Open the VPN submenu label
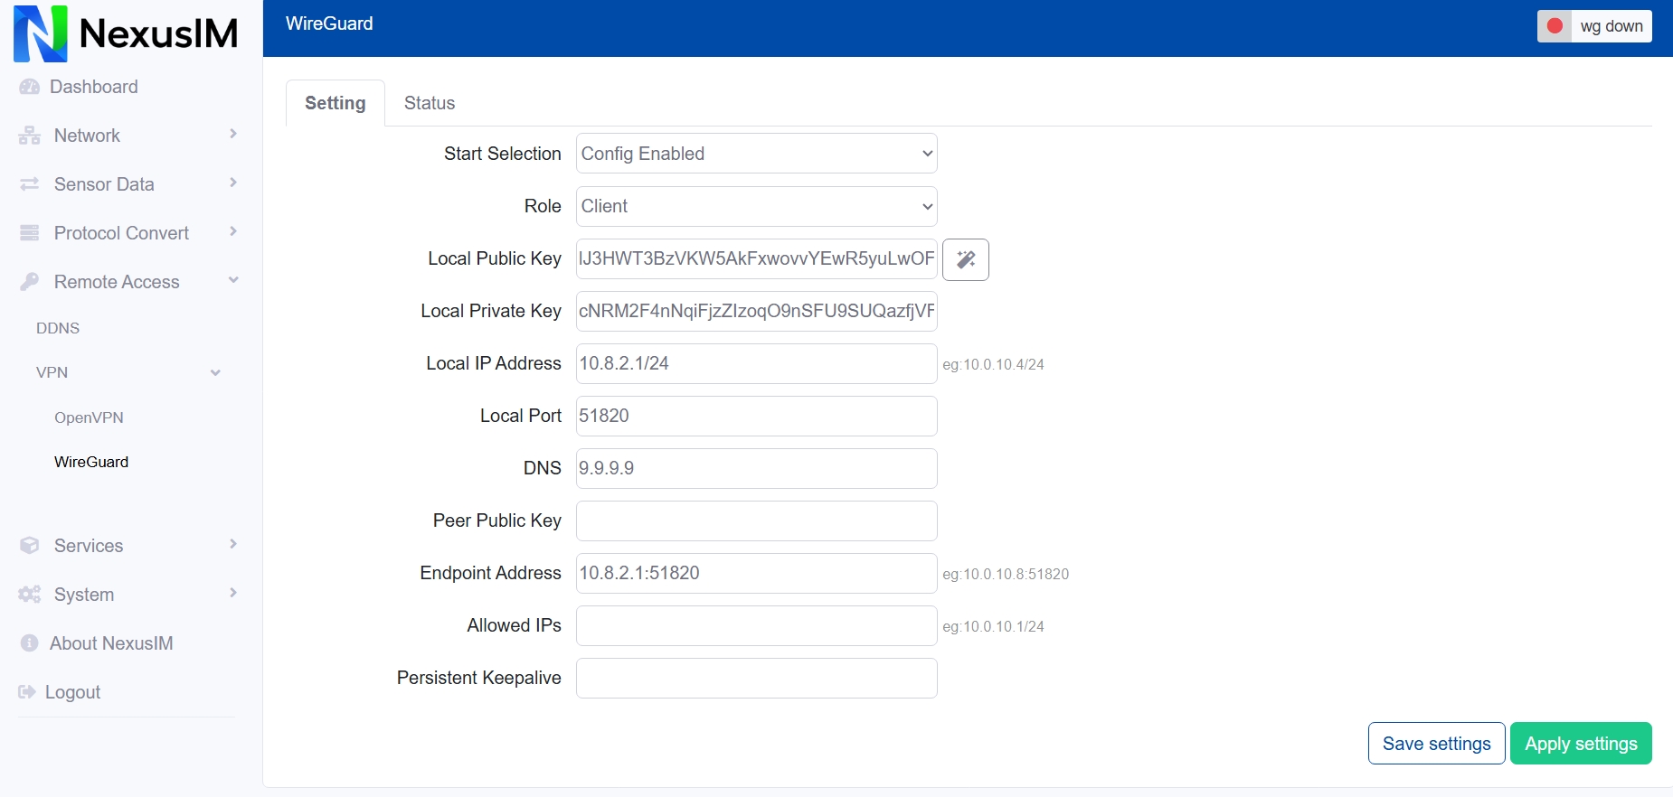Viewport: 1673px width, 797px height. 52,372
